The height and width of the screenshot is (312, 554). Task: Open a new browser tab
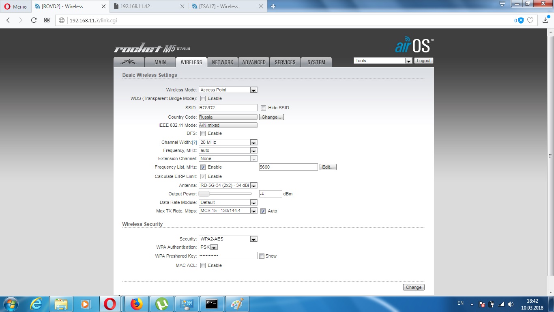click(273, 6)
